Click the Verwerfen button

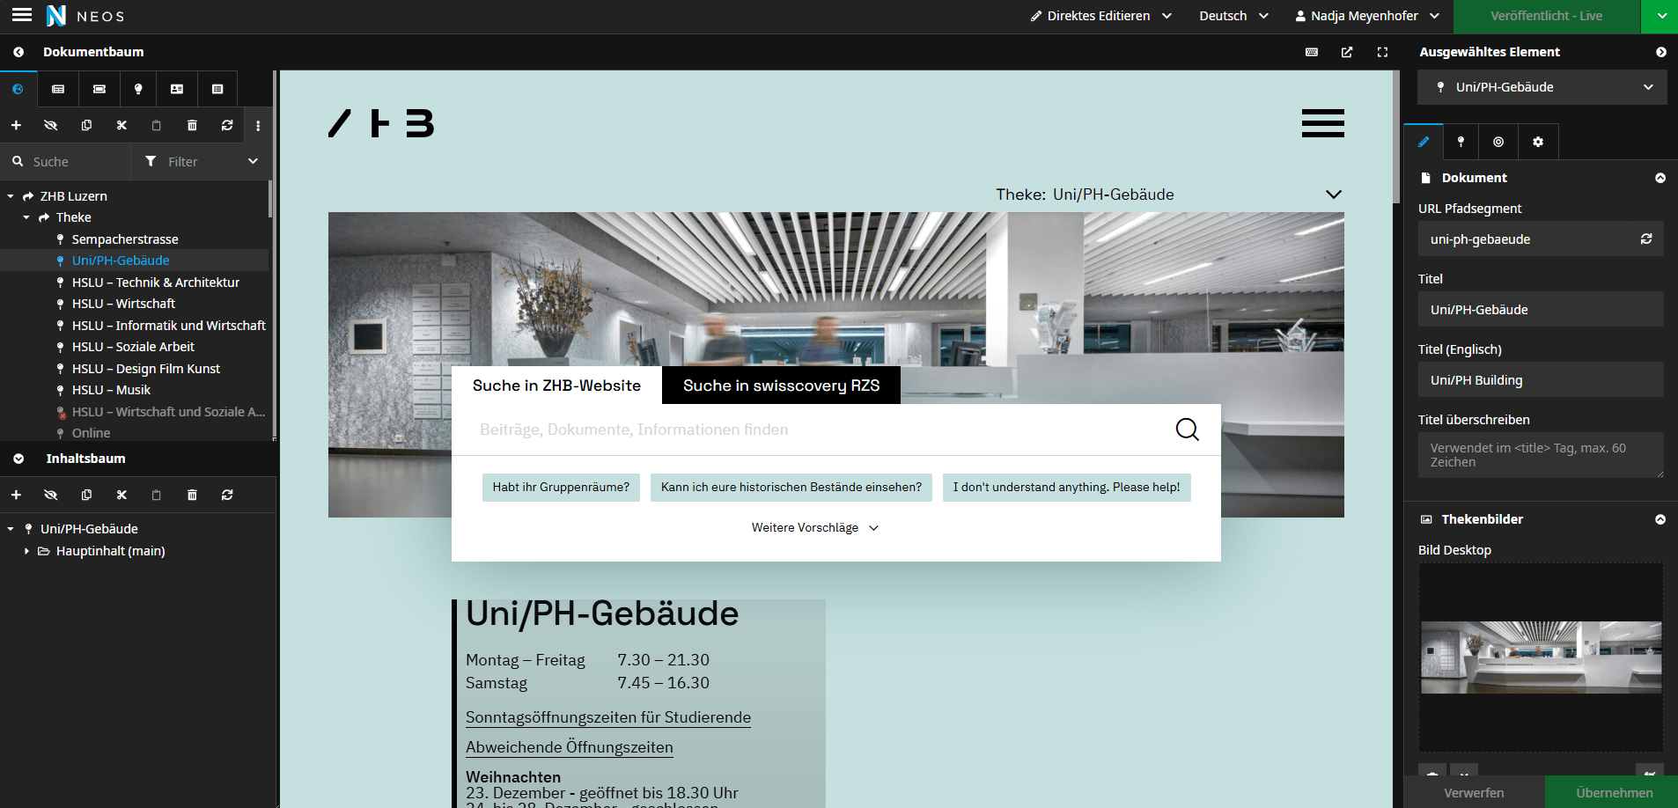1474,792
